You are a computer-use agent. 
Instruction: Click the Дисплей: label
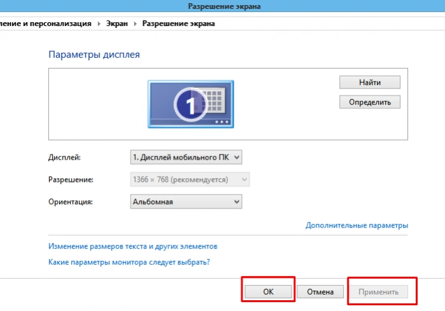64,157
